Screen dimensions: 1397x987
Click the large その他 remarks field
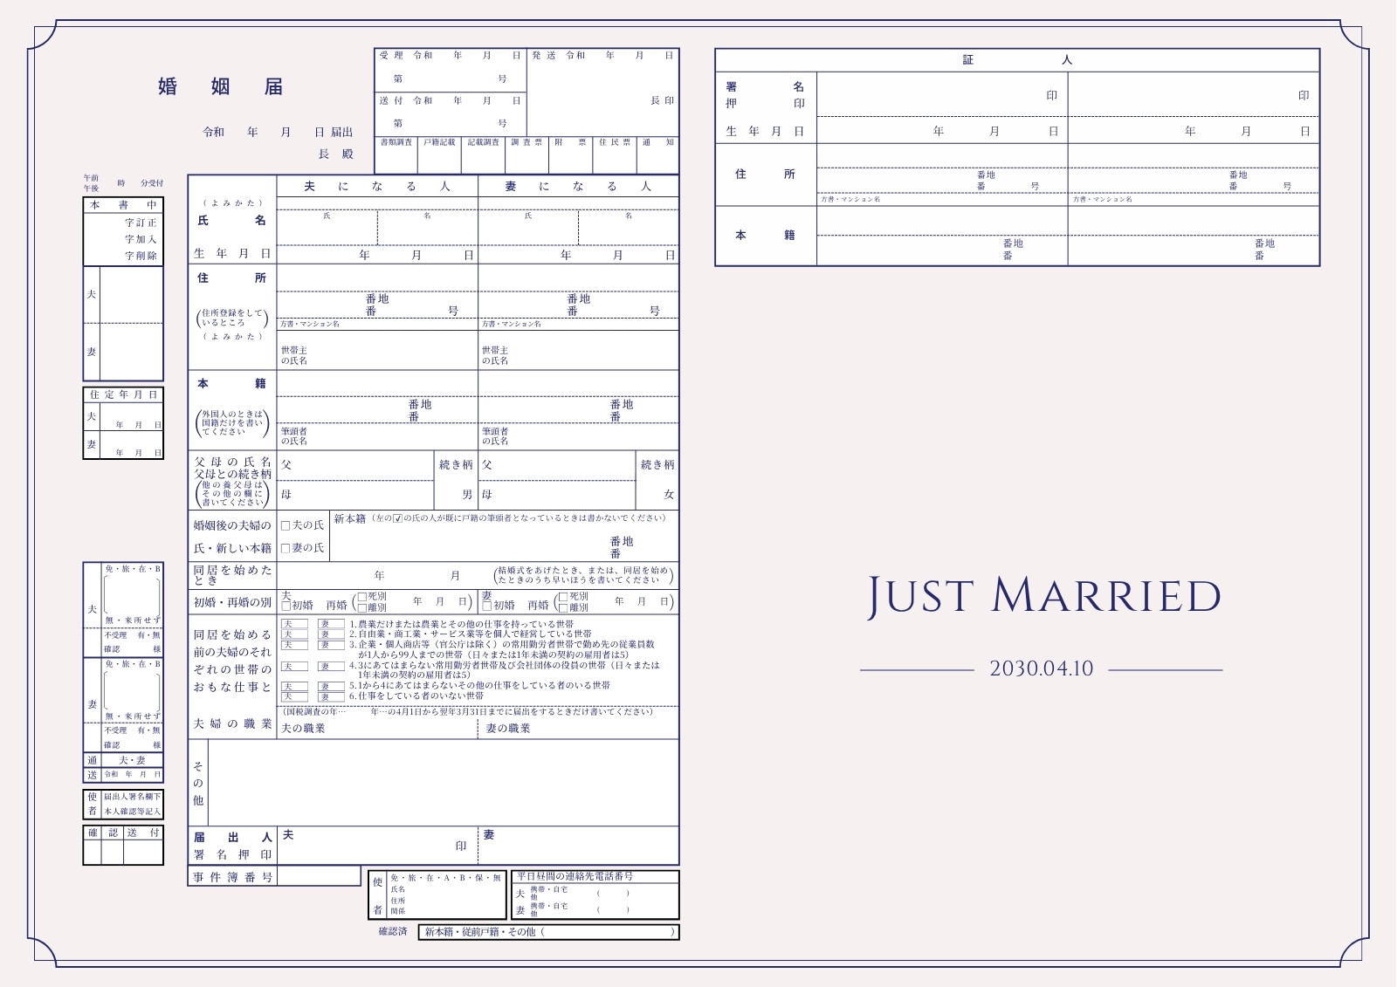[444, 783]
